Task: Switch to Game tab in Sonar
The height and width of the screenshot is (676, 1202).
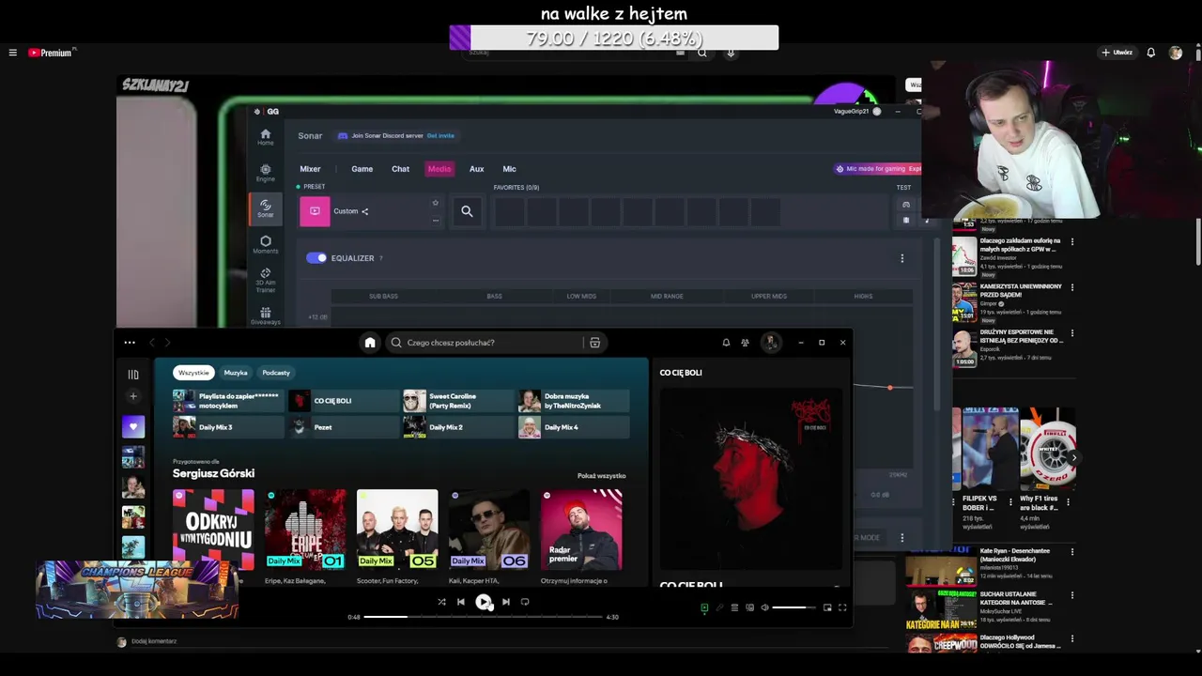Action: coord(362,169)
